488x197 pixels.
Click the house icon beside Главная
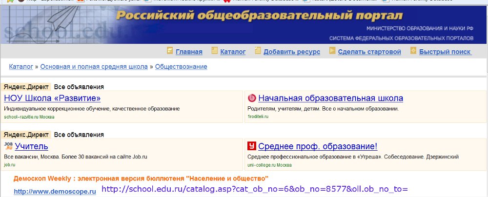[170, 51]
